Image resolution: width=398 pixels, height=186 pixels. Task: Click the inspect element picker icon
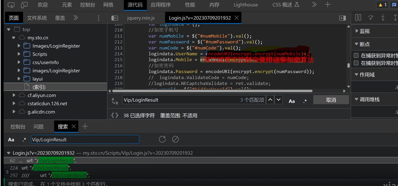coord(11,5)
